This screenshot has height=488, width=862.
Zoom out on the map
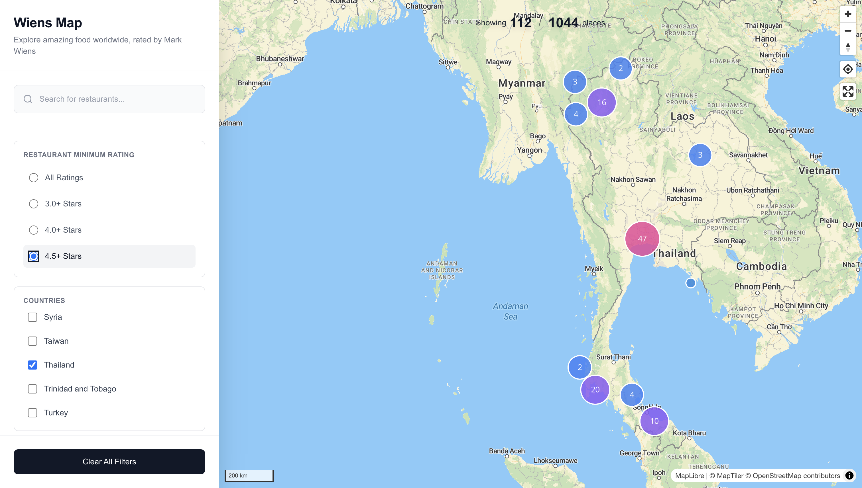click(848, 30)
